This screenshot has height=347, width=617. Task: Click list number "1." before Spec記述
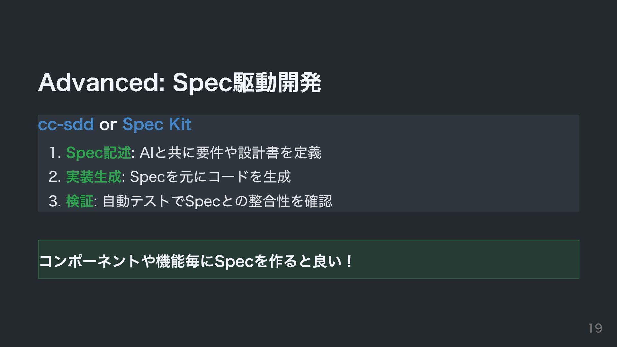point(55,153)
